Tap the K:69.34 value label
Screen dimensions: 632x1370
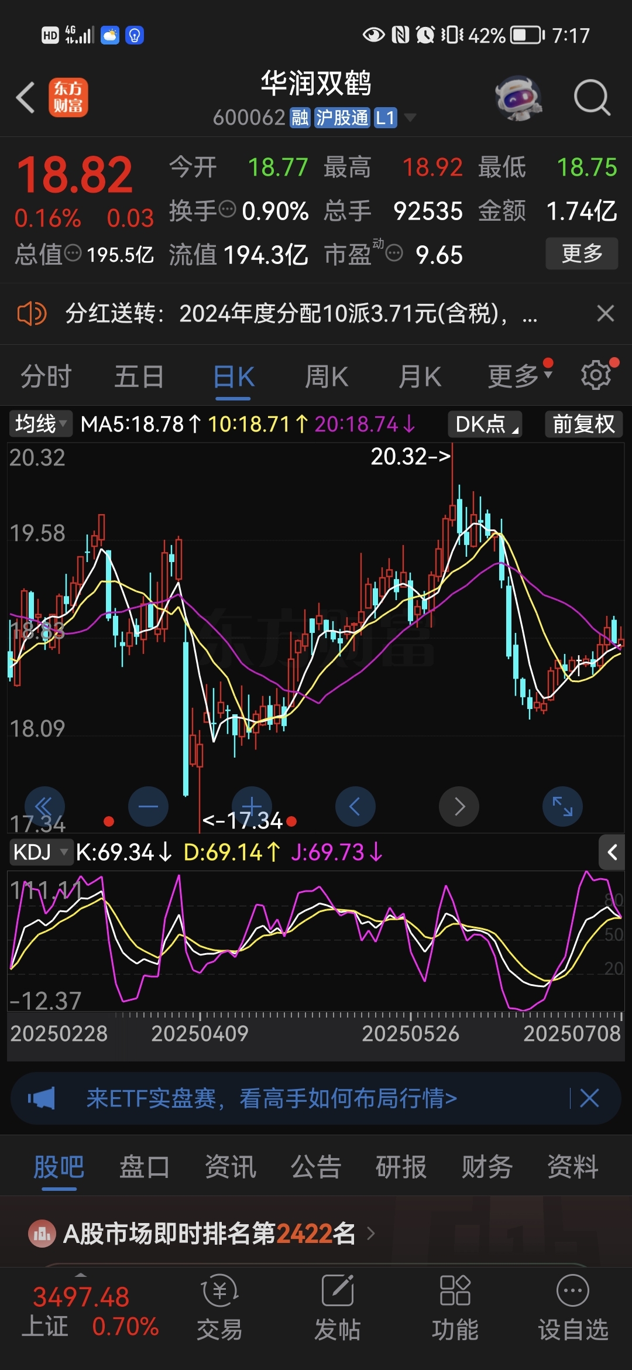[123, 852]
